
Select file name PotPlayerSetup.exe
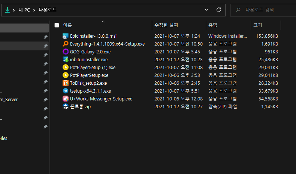(x=89, y=75)
